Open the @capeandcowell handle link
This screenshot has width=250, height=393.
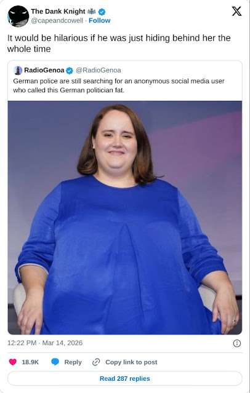pyautogui.click(x=57, y=20)
